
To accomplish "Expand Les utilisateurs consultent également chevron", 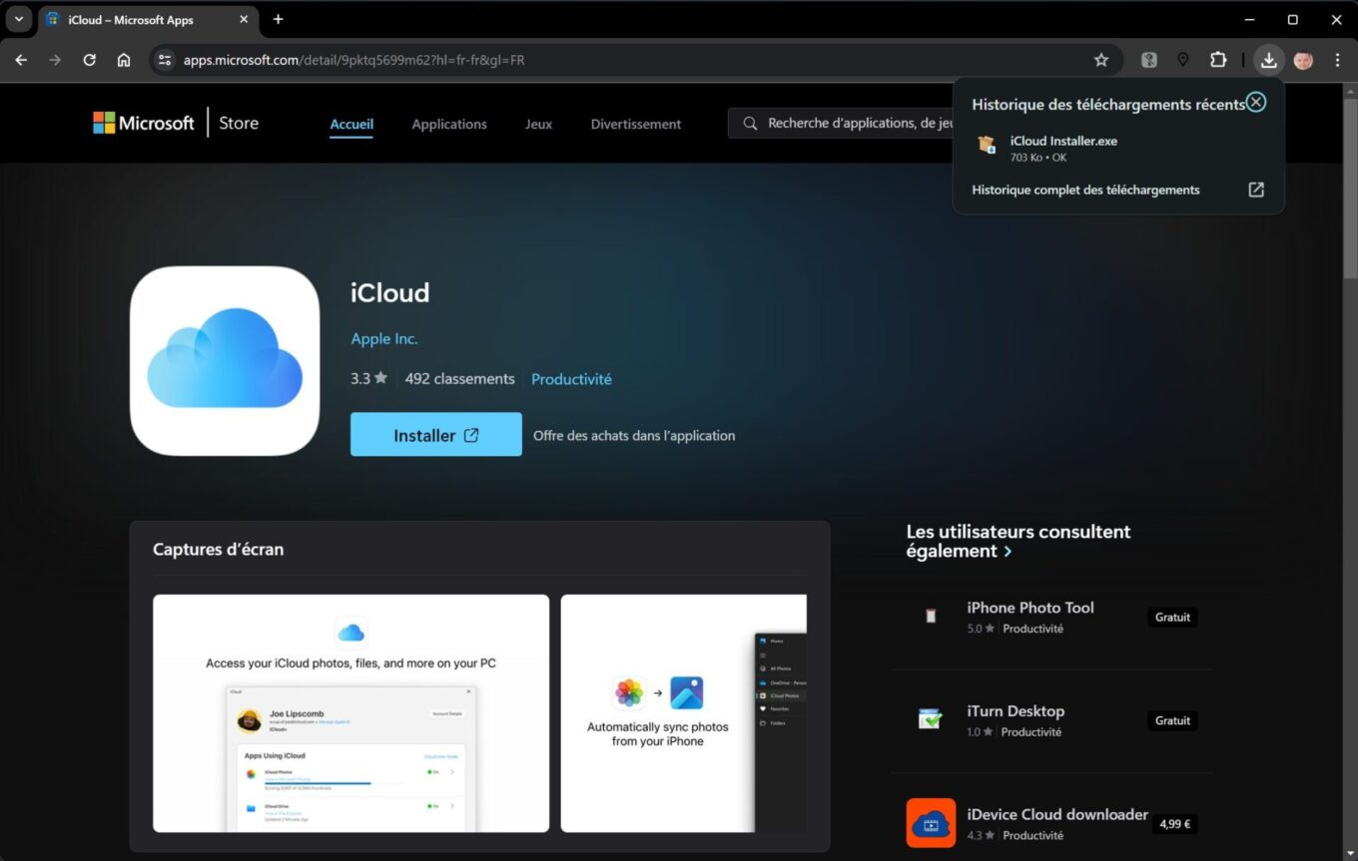I will (1008, 552).
